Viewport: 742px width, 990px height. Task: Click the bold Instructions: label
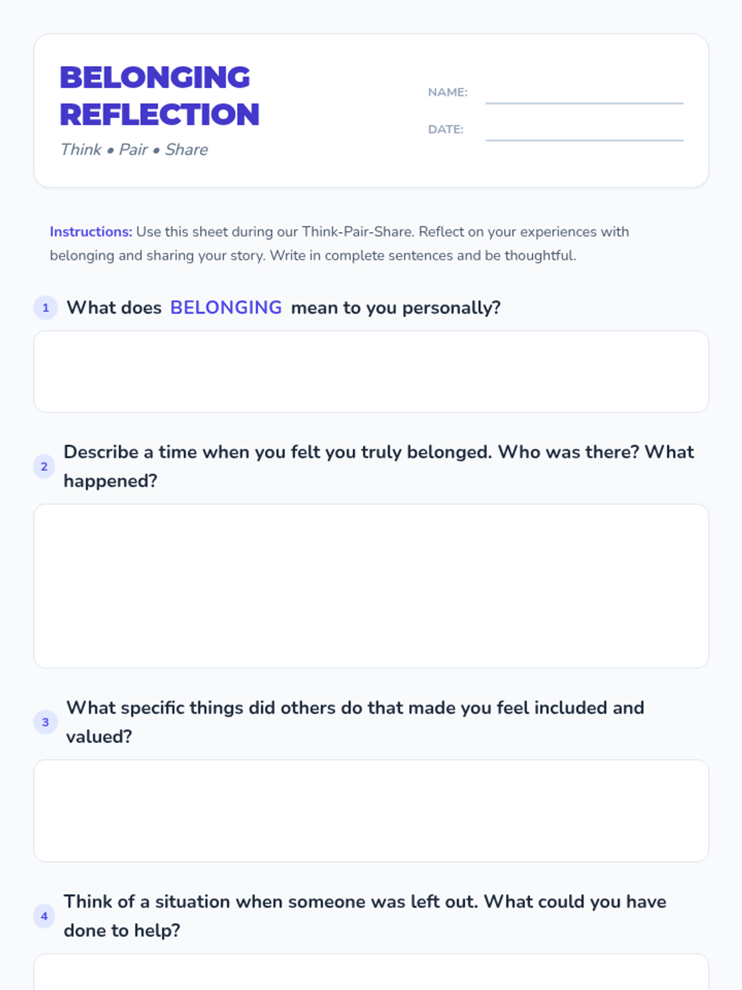[91, 232]
